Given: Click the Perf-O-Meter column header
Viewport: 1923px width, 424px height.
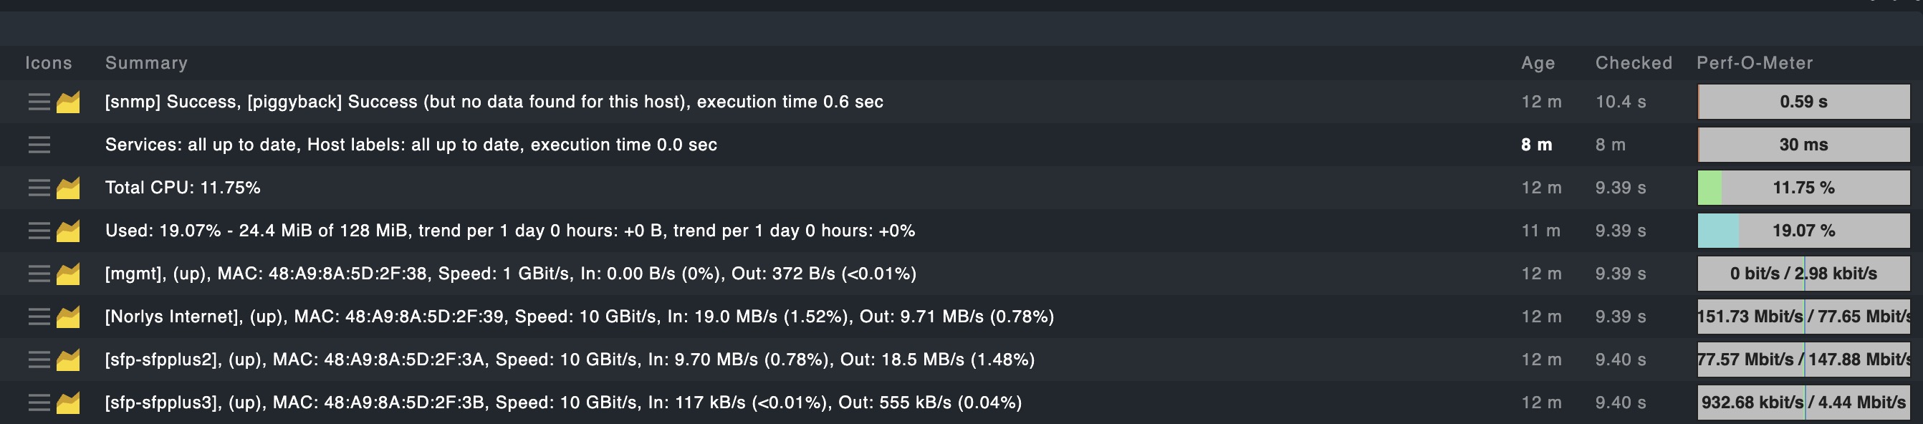Looking at the screenshot, I should point(1755,63).
